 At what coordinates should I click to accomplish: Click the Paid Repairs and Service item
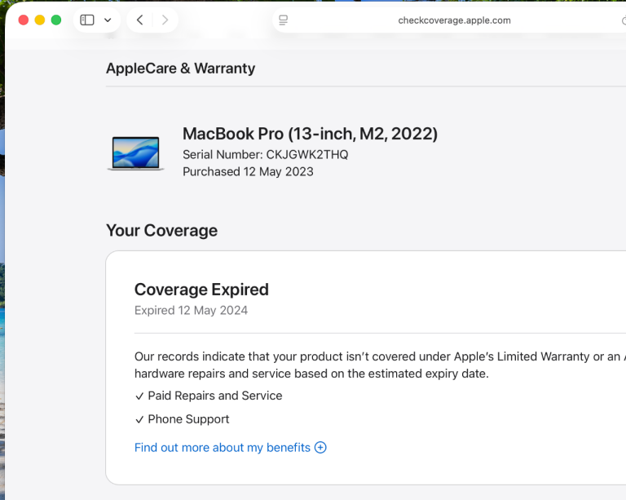(x=209, y=396)
